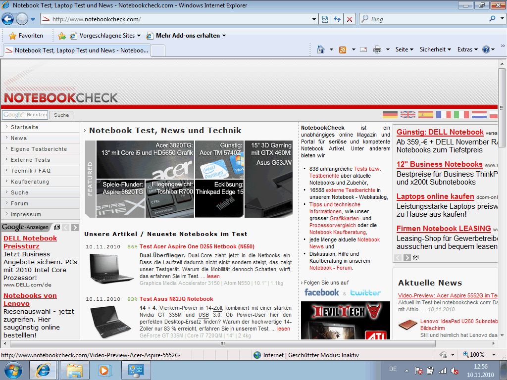Select the French flag language icon
The height and width of the screenshot is (380, 507).
443,114
